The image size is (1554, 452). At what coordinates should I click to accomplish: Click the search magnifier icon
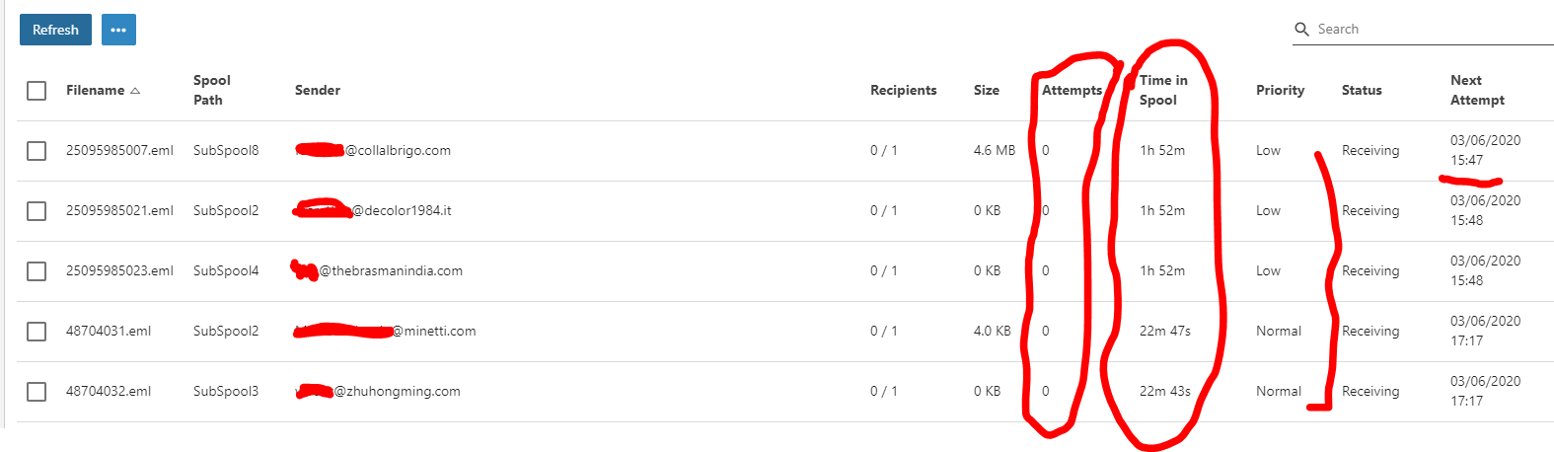(x=1301, y=30)
